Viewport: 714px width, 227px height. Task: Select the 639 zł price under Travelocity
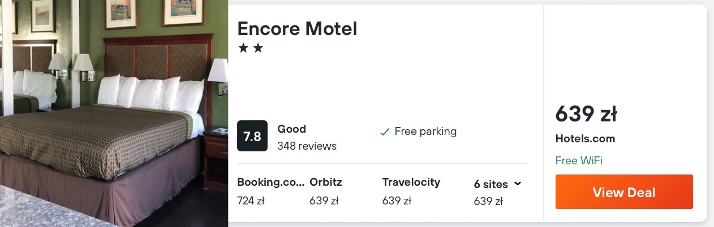[397, 201]
